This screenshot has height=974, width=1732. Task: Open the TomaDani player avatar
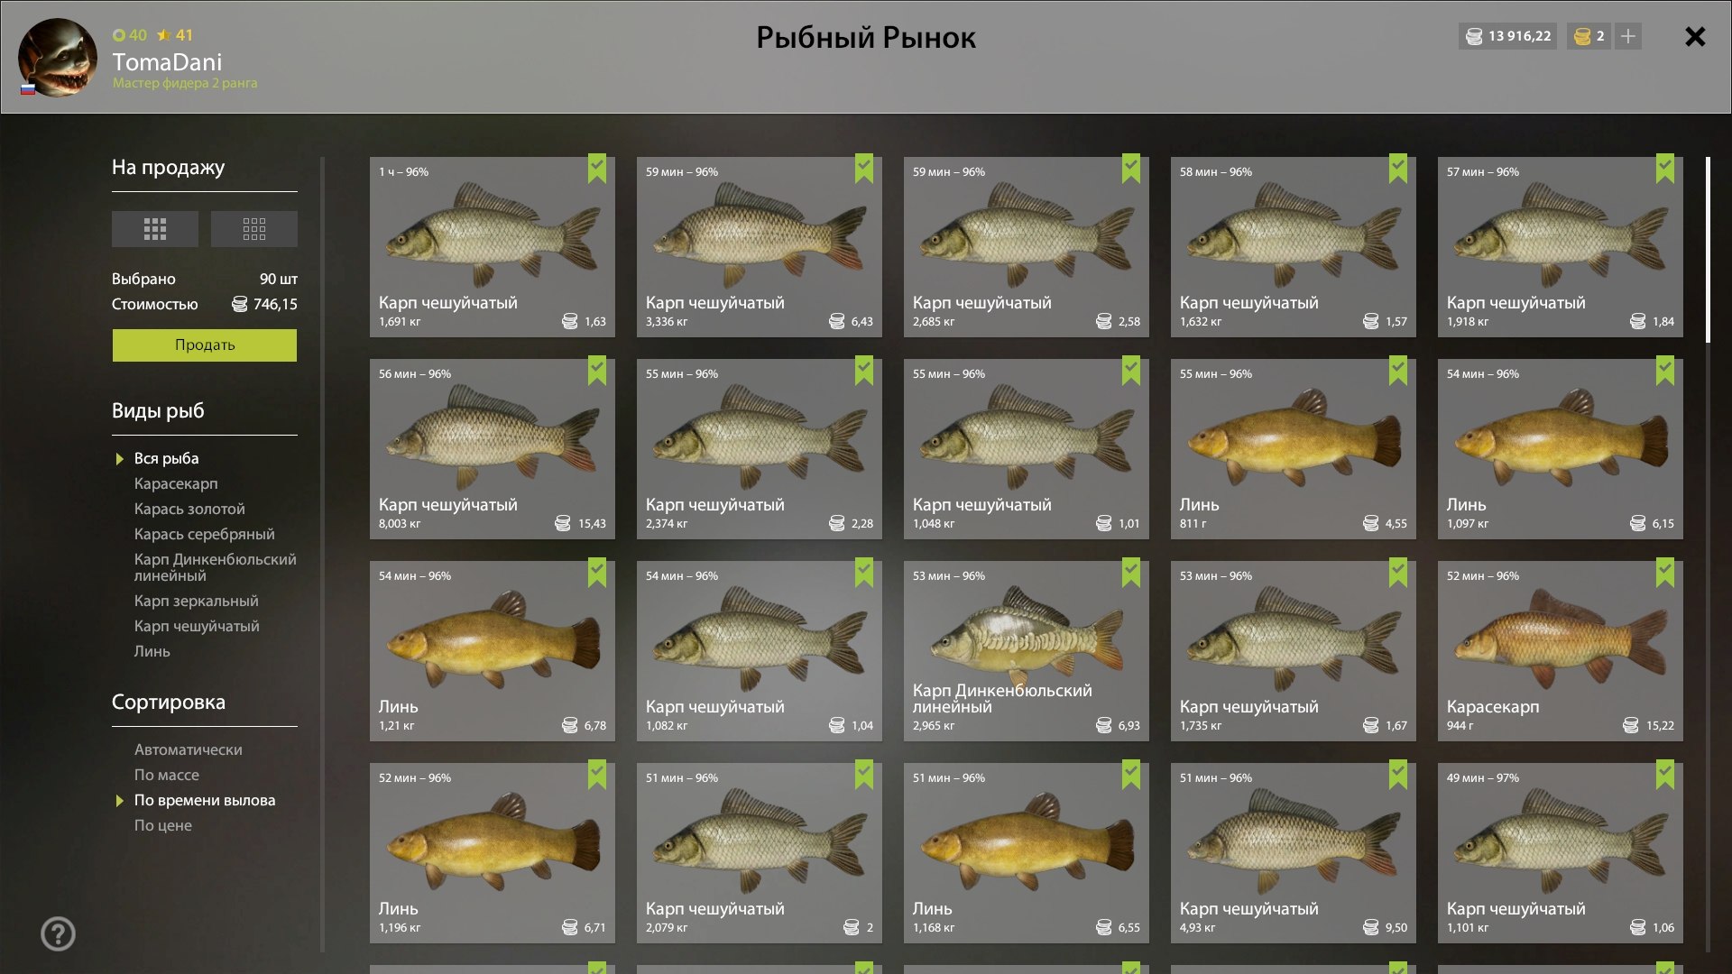[x=58, y=58]
